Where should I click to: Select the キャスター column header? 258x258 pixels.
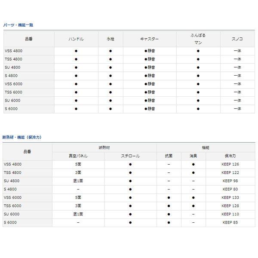point(149,39)
